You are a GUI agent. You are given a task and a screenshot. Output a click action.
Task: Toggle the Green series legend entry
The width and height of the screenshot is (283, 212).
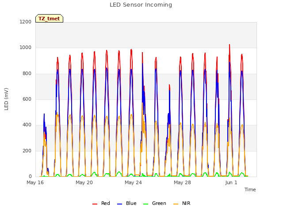click(154, 203)
